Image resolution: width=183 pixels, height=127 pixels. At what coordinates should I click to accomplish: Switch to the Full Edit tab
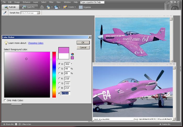coord(10,7)
